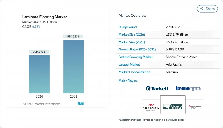Click the Kronospan logo

188,88
